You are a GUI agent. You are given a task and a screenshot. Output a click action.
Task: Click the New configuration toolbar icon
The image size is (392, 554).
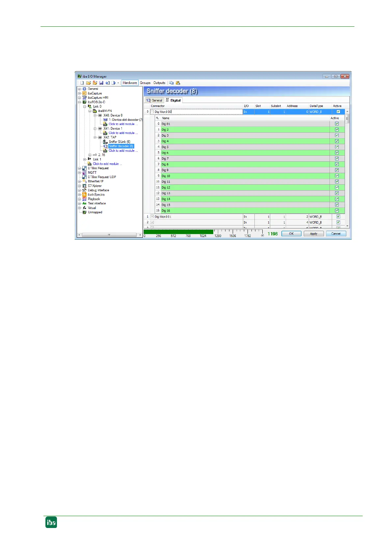82,83
